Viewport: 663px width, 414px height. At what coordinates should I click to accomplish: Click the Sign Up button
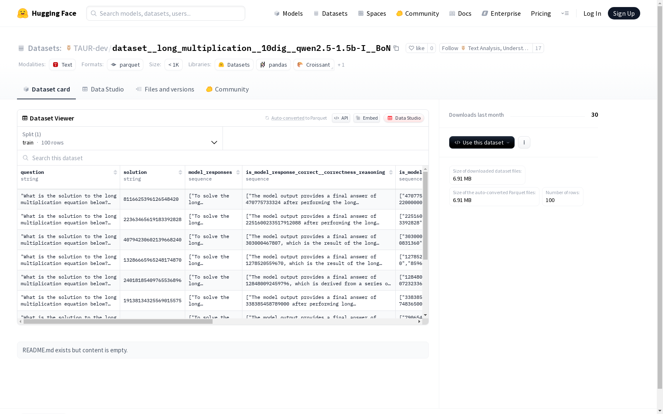[624, 13]
